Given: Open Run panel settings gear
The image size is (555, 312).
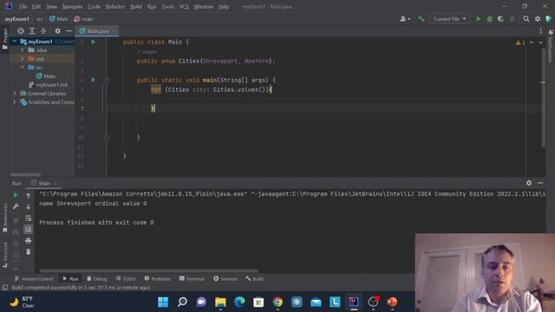Looking at the screenshot, I should [529, 183].
